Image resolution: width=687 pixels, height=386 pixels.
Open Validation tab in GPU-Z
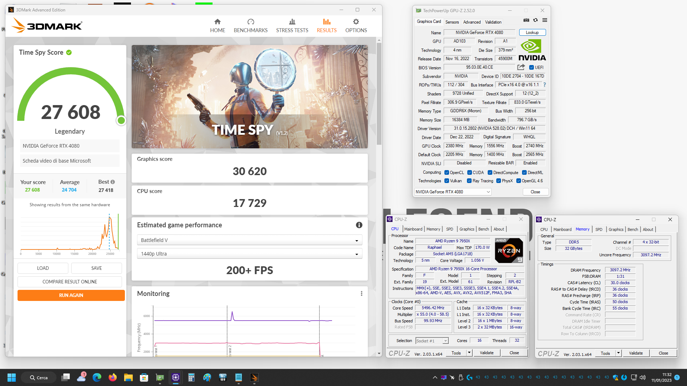tap(493, 22)
